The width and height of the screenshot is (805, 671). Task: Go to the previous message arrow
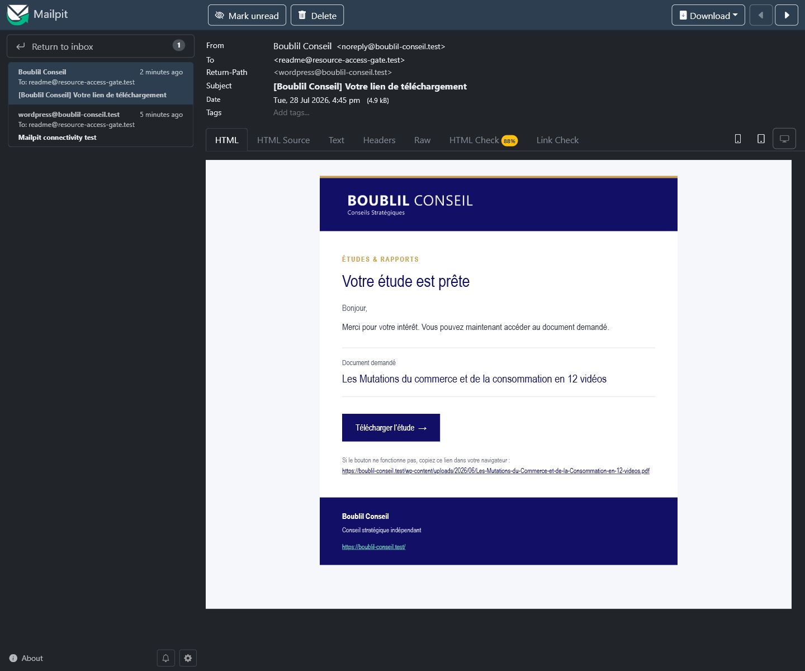coord(761,15)
